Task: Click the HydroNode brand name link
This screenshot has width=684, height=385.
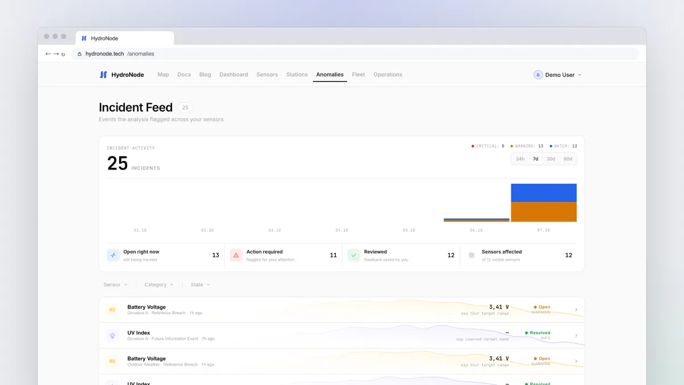Action: tap(128, 75)
